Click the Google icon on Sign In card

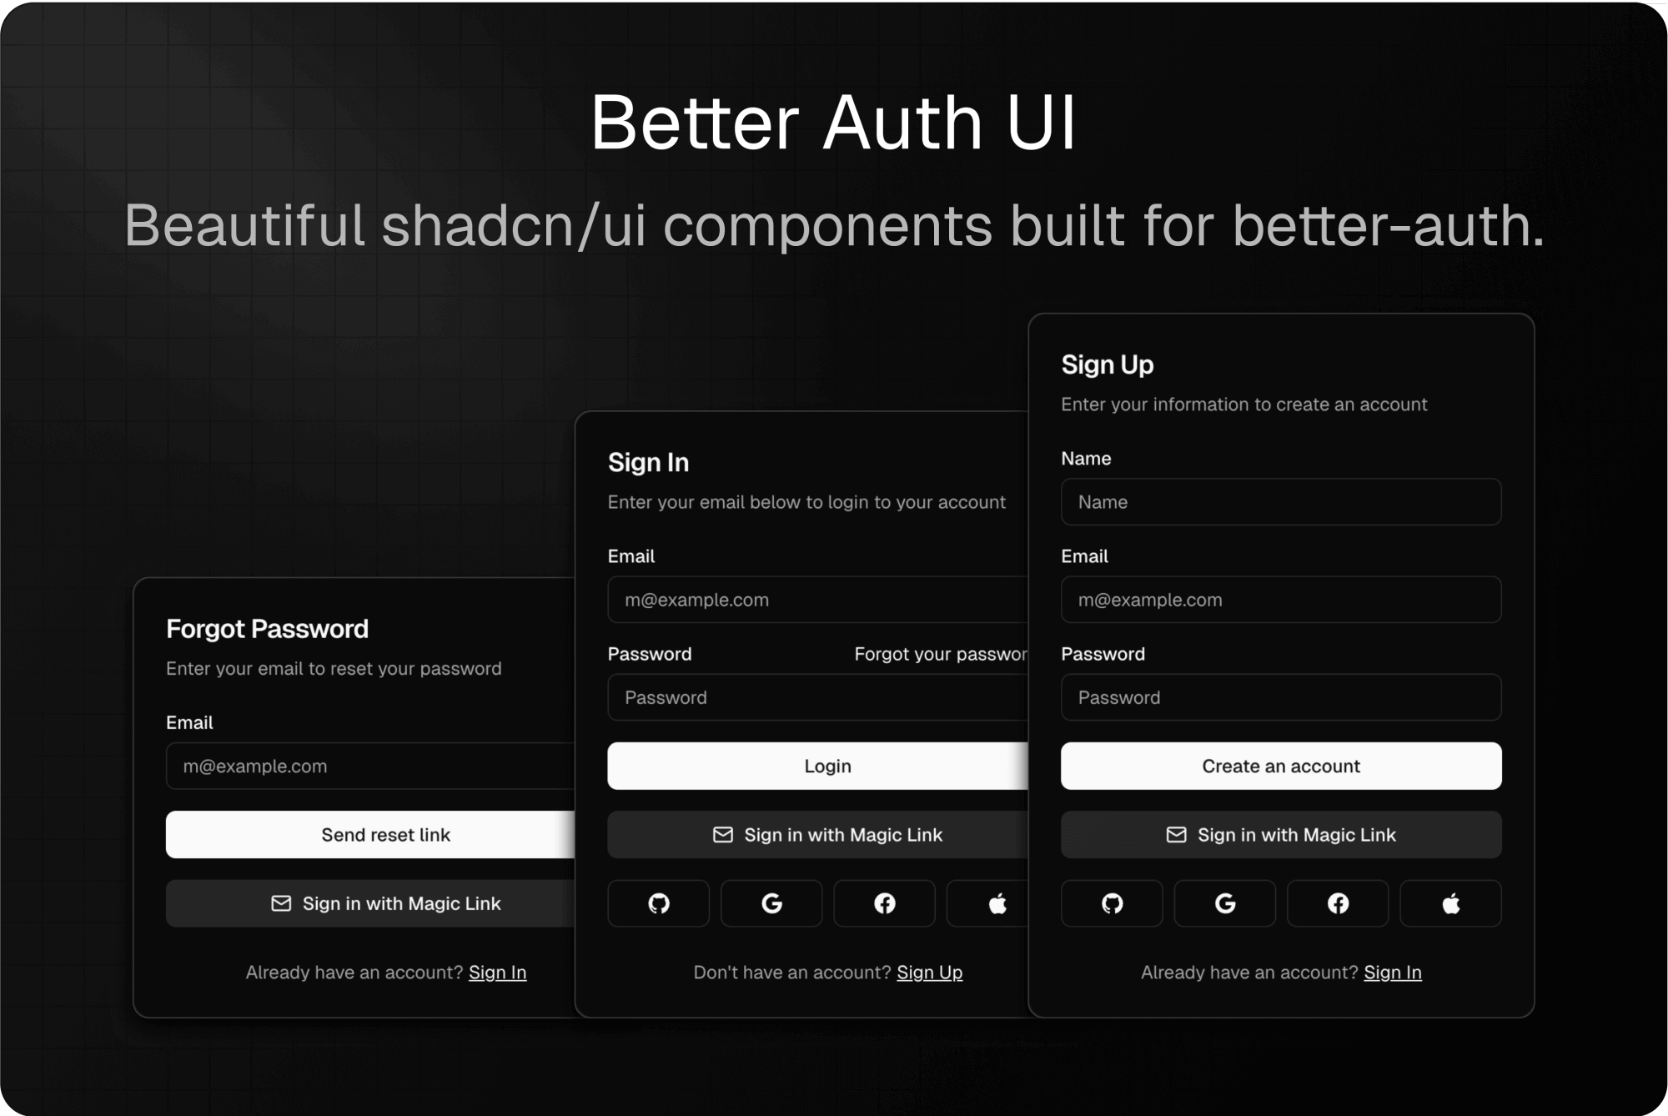click(x=771, y=903)
